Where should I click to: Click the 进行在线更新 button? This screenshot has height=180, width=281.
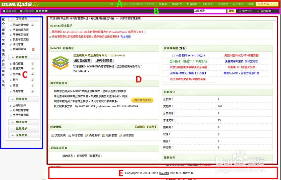(82, 61)
